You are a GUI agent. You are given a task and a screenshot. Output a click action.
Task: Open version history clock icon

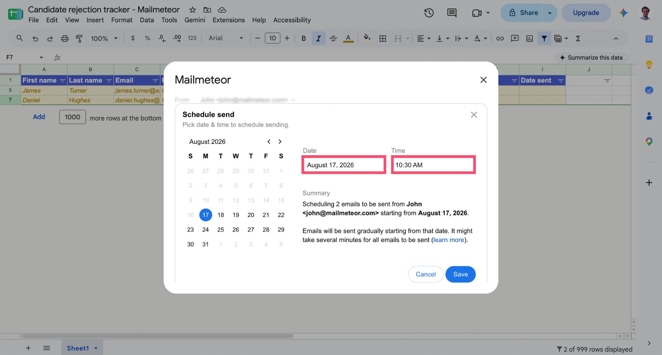click(429, 13)
